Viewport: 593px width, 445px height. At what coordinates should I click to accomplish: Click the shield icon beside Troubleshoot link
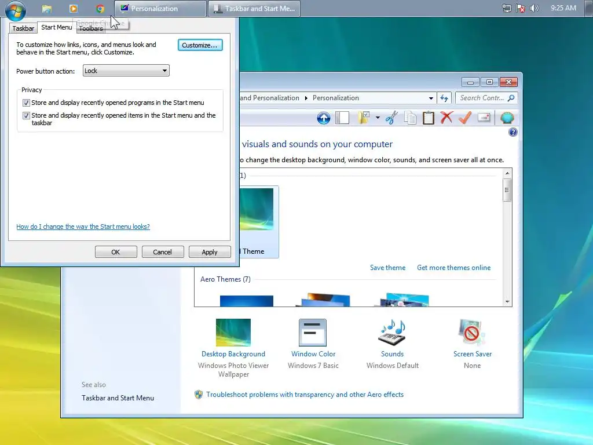pyautogui.click(x=199, y=395)
